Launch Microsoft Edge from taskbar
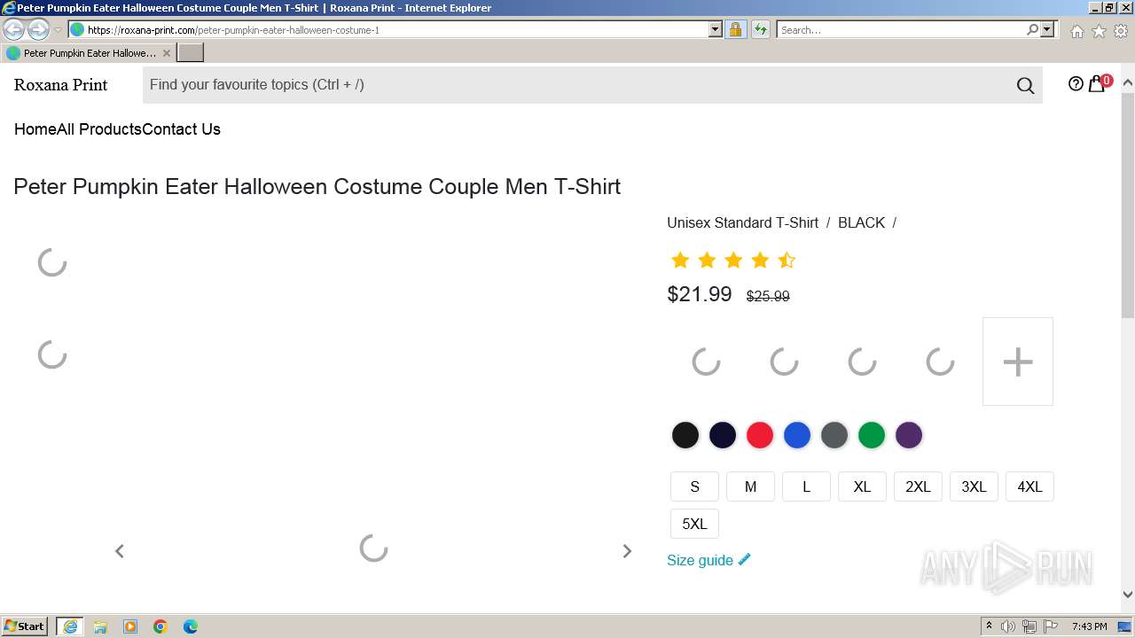This screenshot has height=638, width=1135. click(191, 626)
